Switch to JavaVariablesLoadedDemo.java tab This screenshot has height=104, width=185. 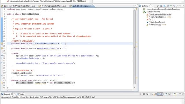(53, 6)
